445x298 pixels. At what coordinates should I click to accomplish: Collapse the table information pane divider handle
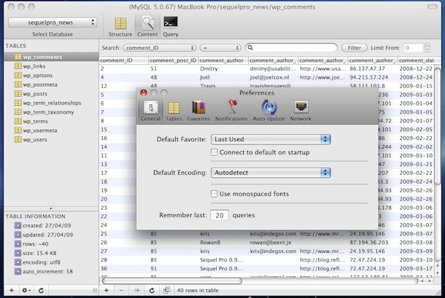[x=51, y=208]
